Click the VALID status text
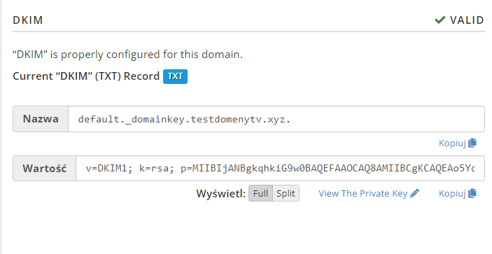 [x=467, y=20]
